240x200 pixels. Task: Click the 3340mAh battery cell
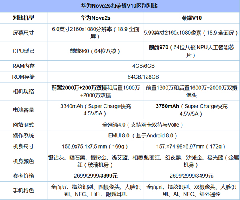pyautogui.click(x=96, y=110)
